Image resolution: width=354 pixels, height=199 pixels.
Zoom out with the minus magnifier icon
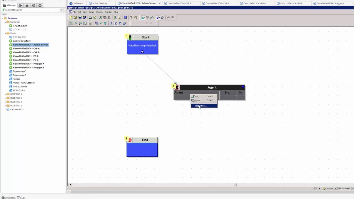pyautogui.click(x=76, y=23)
